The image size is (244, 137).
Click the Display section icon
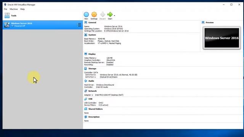85,54
